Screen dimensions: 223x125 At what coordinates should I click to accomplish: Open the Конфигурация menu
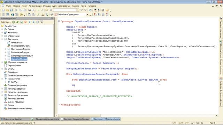(35, 6)
